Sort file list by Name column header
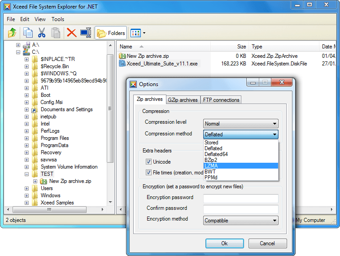This screenshot has height=256, width=340. pyautogui.click(x=164, y=47)
